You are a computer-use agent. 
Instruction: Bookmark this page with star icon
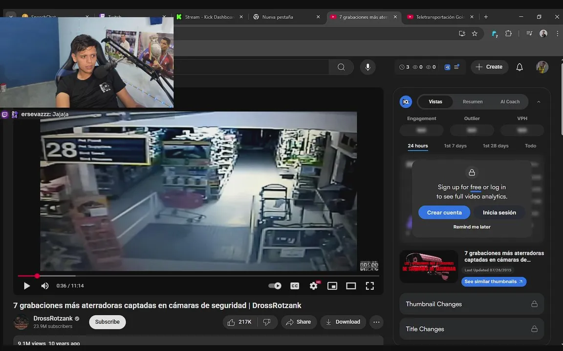pyautogui.click(x=475, y=33)
